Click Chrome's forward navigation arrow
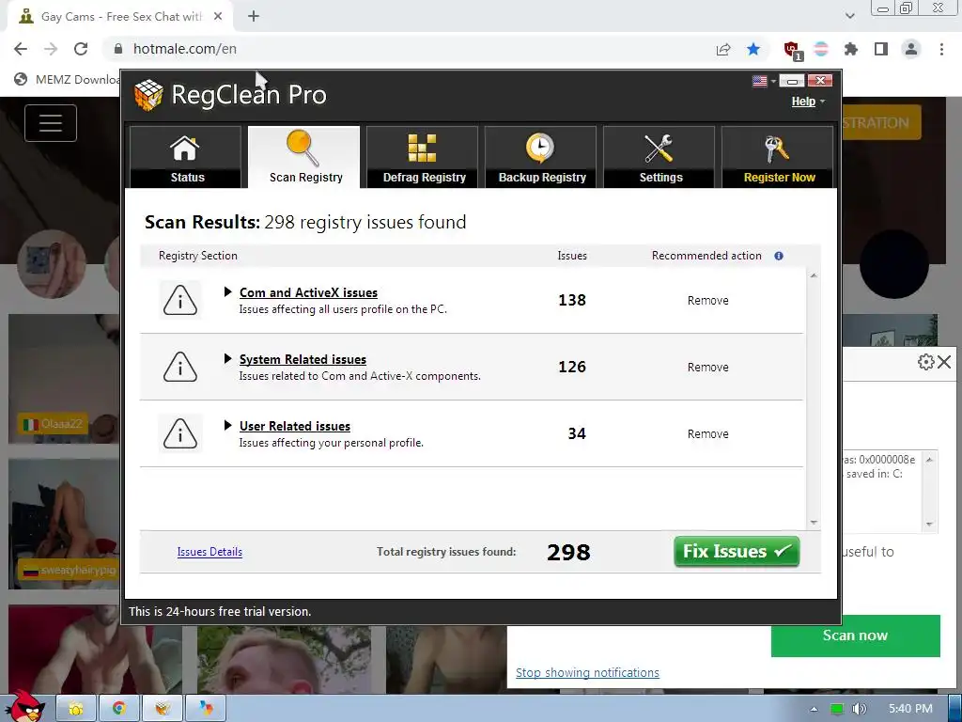 click(x=51, y=49)
